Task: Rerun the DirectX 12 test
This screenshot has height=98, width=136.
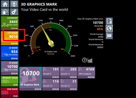Action: tap(73, 89)
